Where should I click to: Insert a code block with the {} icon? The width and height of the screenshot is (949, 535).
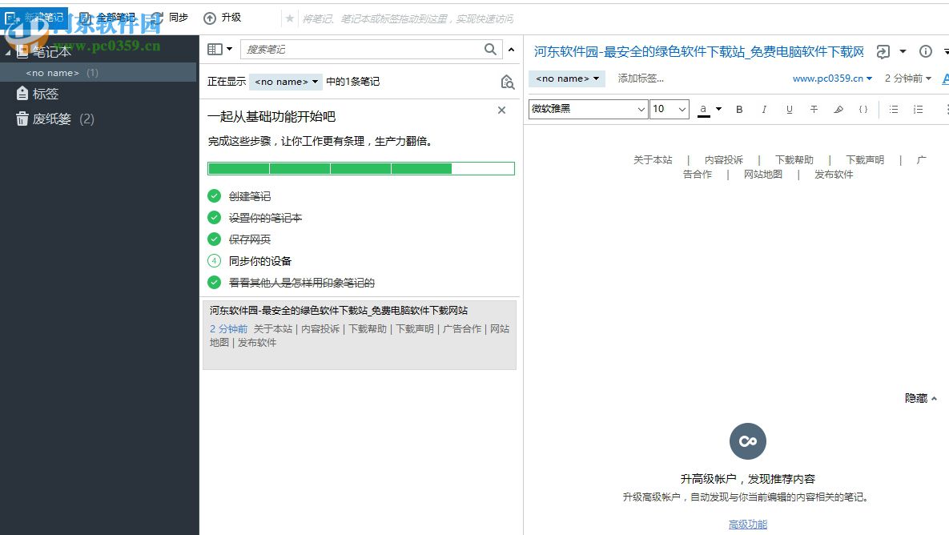(863, 109)
